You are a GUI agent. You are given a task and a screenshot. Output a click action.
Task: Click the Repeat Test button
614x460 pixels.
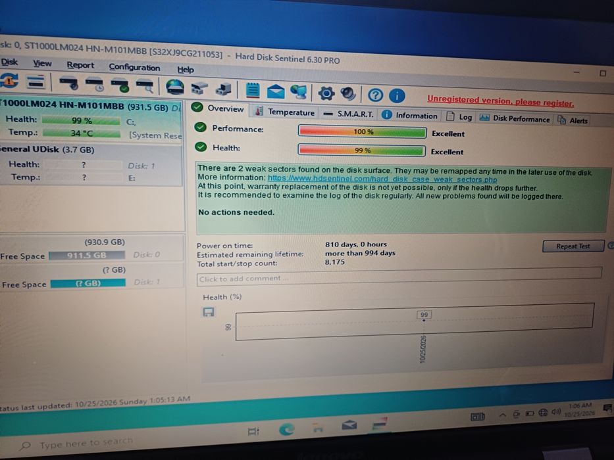click(x=573, y=246)
